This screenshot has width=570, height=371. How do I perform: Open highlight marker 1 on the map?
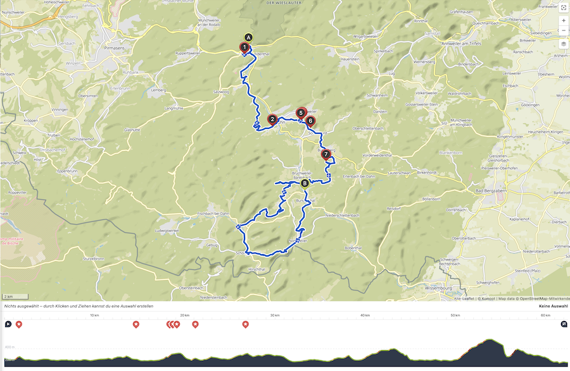pos(244,47)
